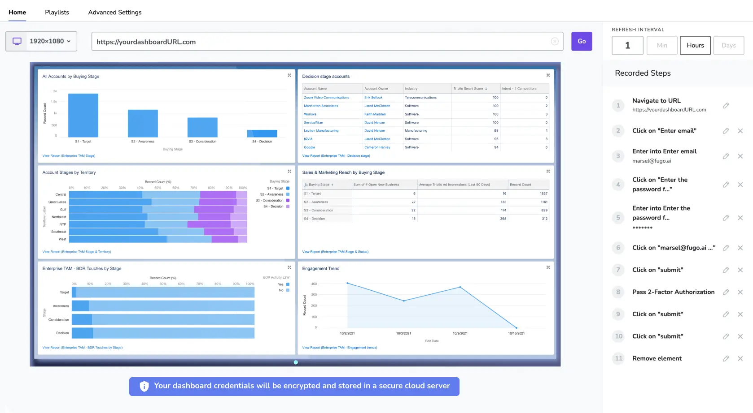Clear the dashboard URL field
The height and width of the screenshot is (413, 753).
(555, 42)
